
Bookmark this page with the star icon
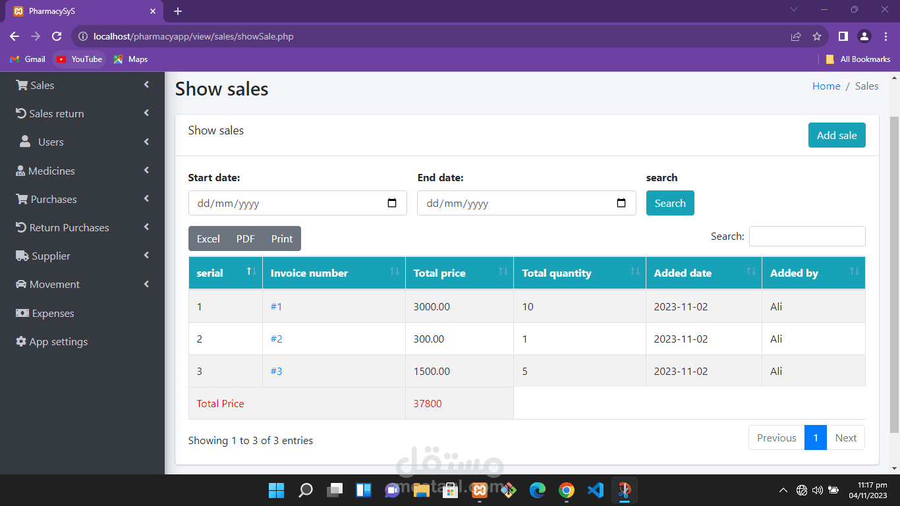click(x=817, y=36)
